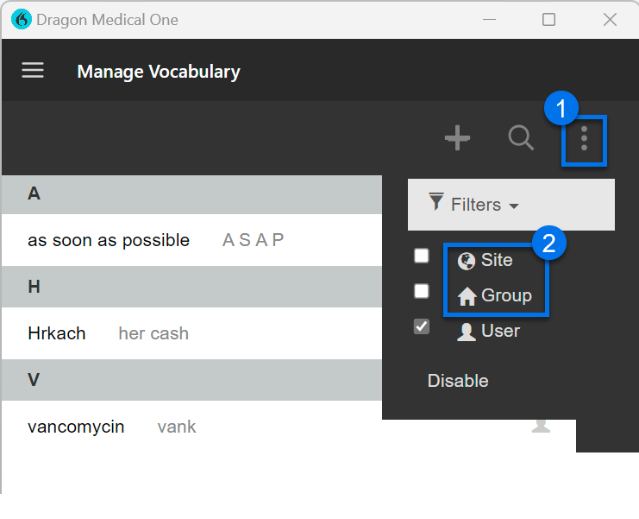Viewport: 639px width, 519px height.
Task: Uncheck the User filter checkbox
Action: click(x=422, y=326)
